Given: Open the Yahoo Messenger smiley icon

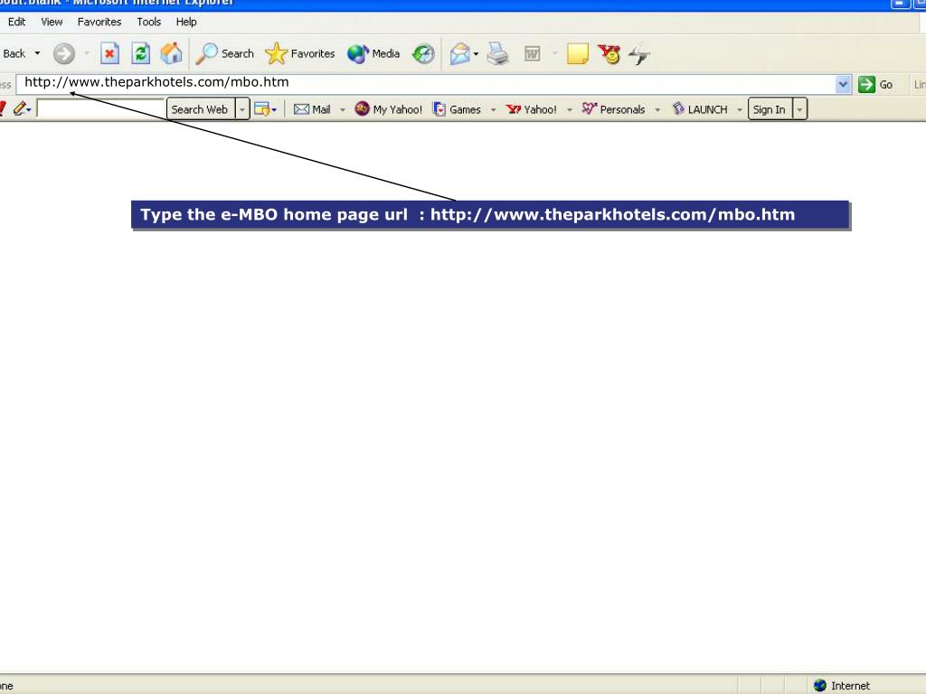Looking at the screenshot, I should point(609,53).
